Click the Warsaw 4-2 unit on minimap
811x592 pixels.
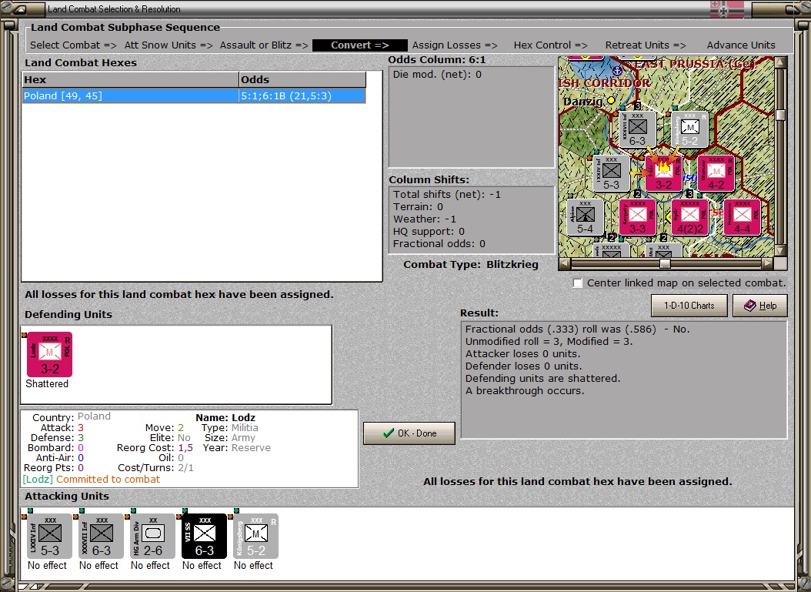point(716,173)
